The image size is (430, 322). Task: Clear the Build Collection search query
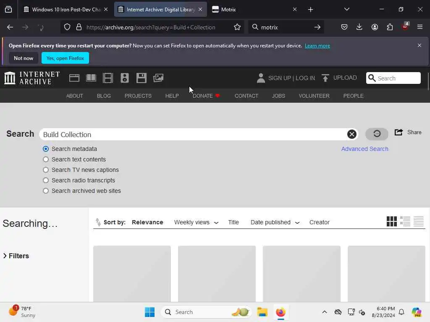(x=352, y=134)
